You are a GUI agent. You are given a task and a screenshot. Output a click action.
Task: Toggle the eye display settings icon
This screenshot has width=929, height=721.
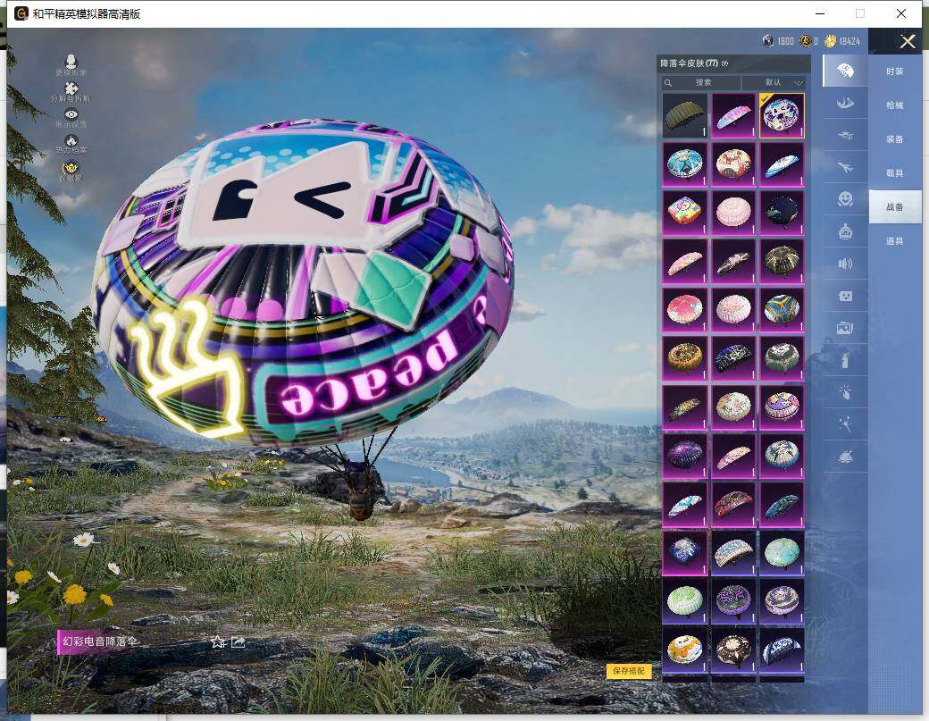(x=71, y=114)
